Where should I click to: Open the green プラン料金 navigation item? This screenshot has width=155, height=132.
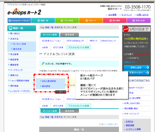(x=67, y=20)
